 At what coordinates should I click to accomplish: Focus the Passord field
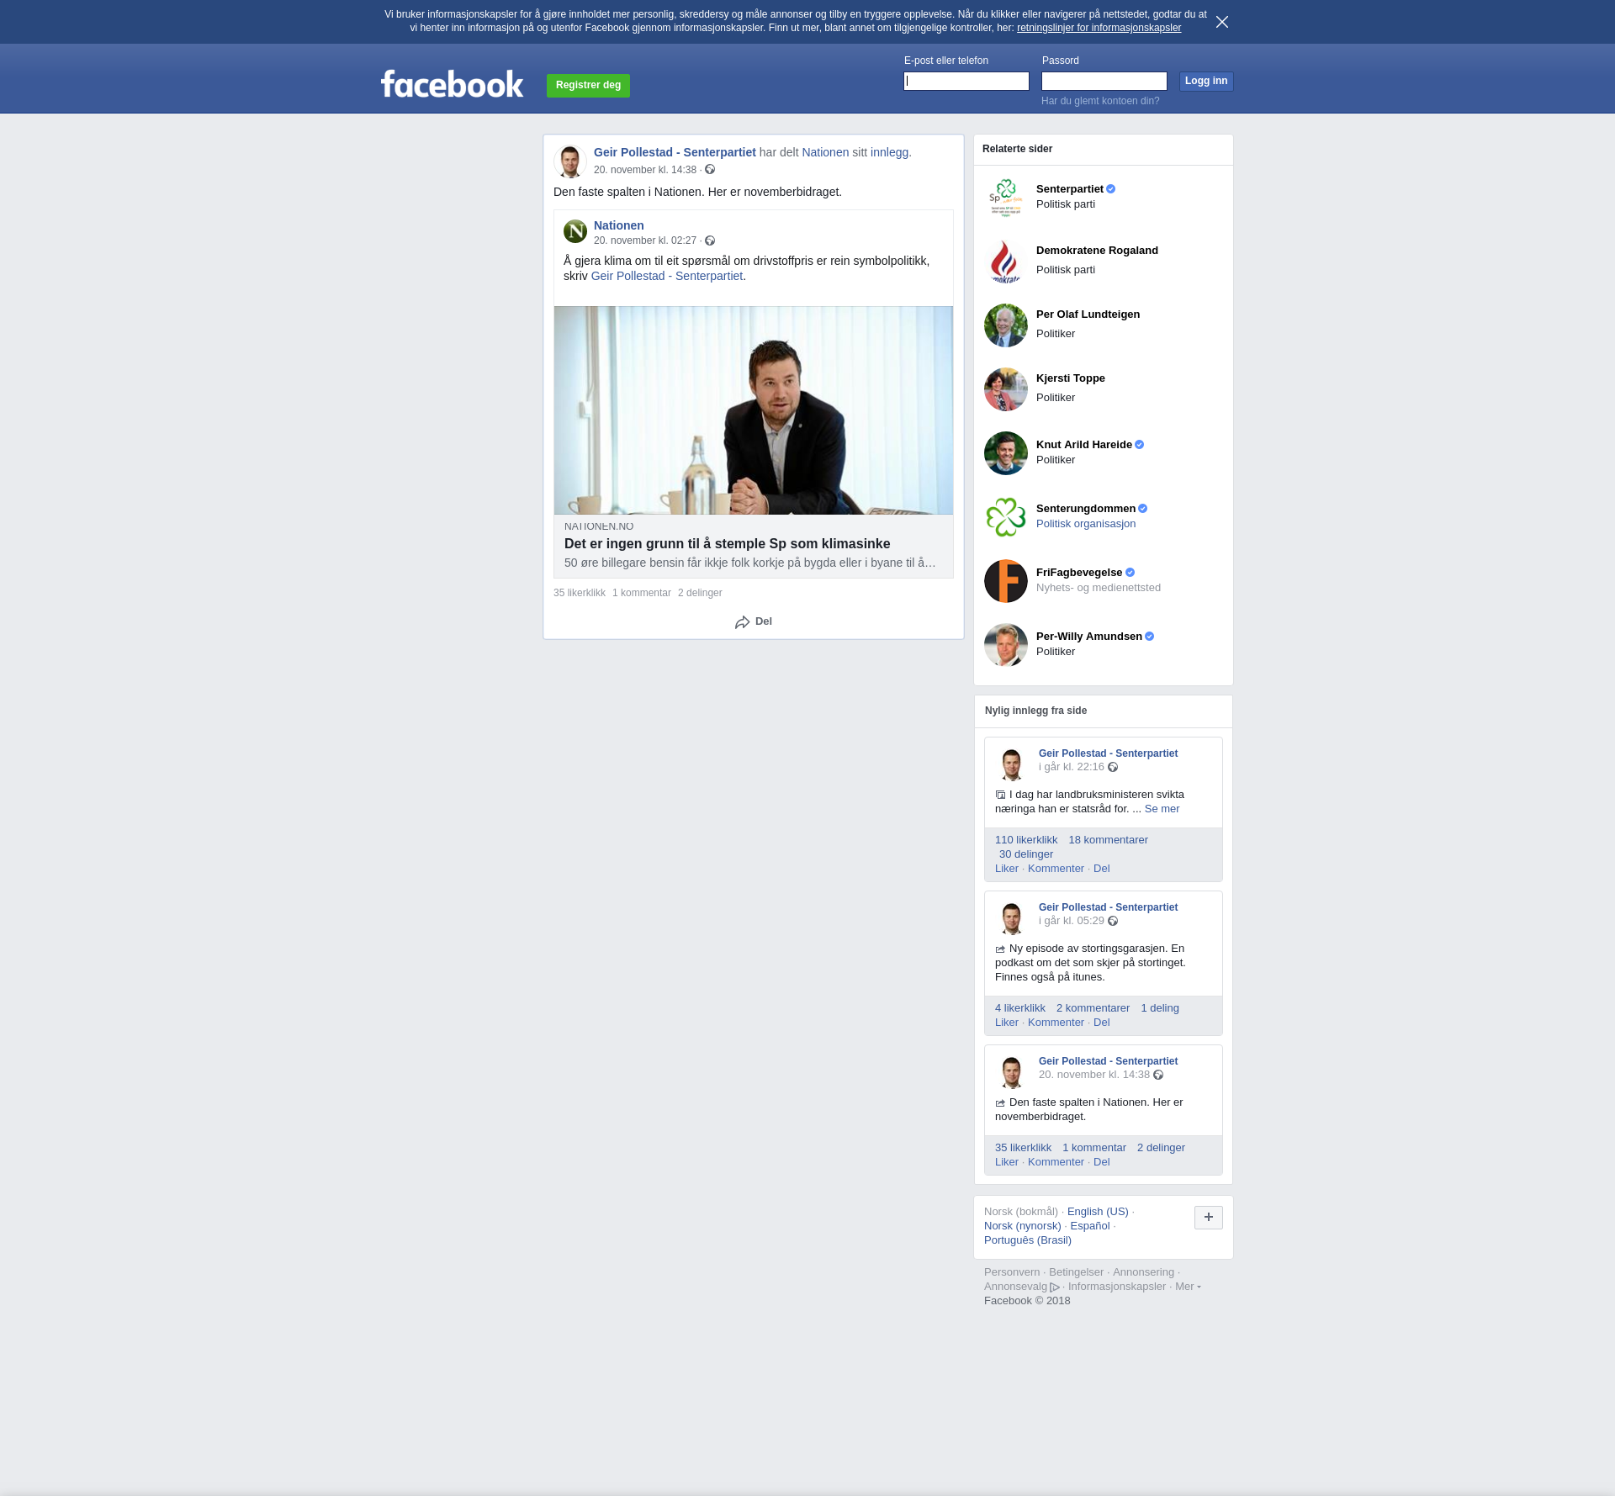click(x=1104, y=82)
